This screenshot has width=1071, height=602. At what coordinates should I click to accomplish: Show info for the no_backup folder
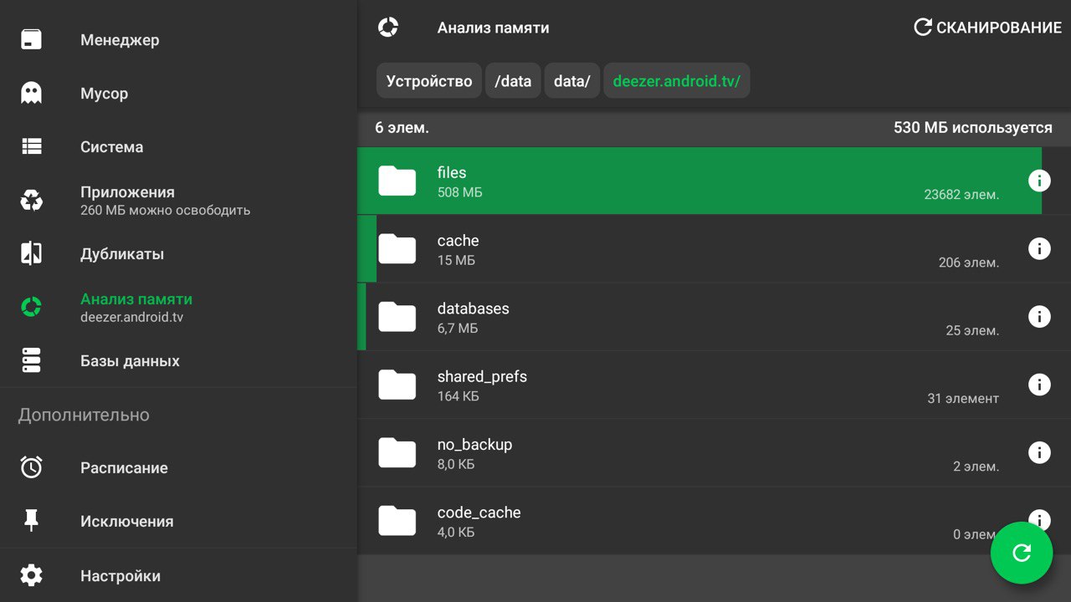pos(1039,452)
